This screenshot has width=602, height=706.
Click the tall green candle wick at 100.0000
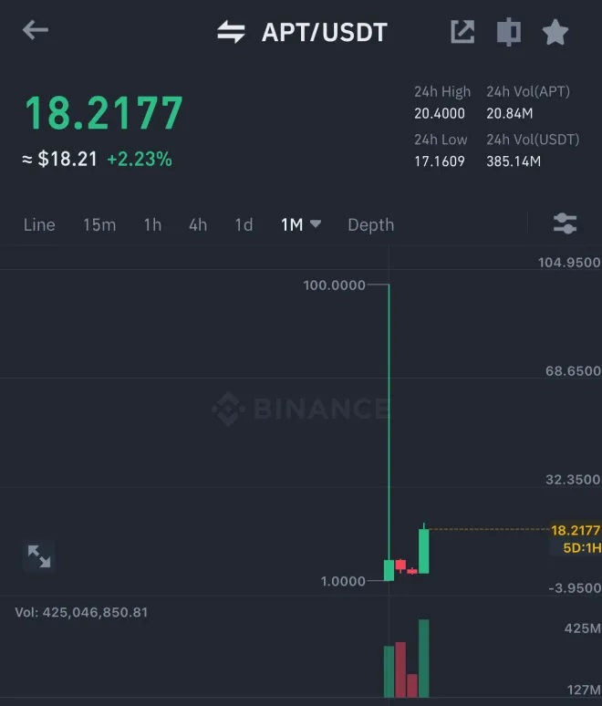[389, 410]
